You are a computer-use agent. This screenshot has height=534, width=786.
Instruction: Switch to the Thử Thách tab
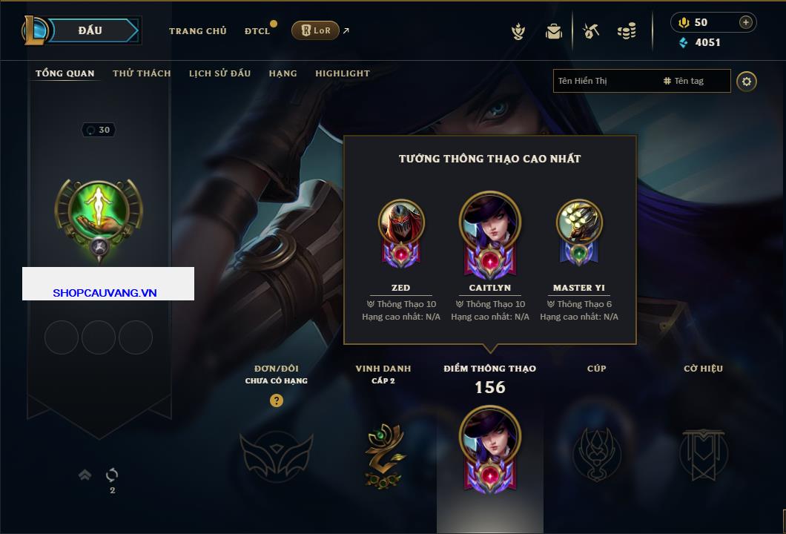pyautogui.click(x=142, y=73)
